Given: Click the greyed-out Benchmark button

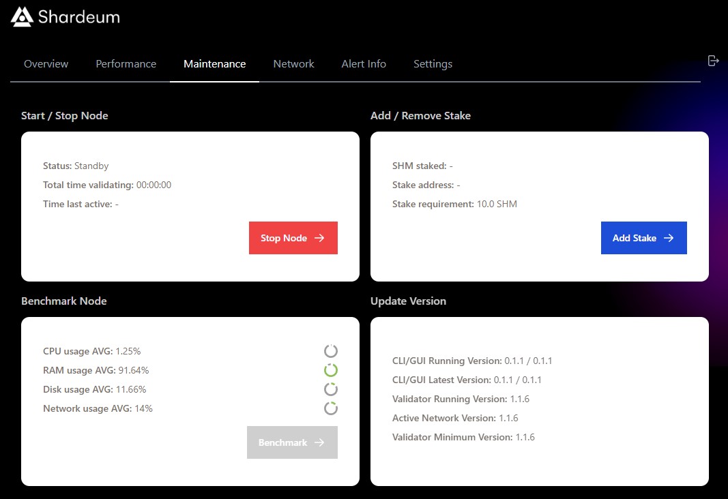Looking at the screenshot, I should (x=292, y=442).
